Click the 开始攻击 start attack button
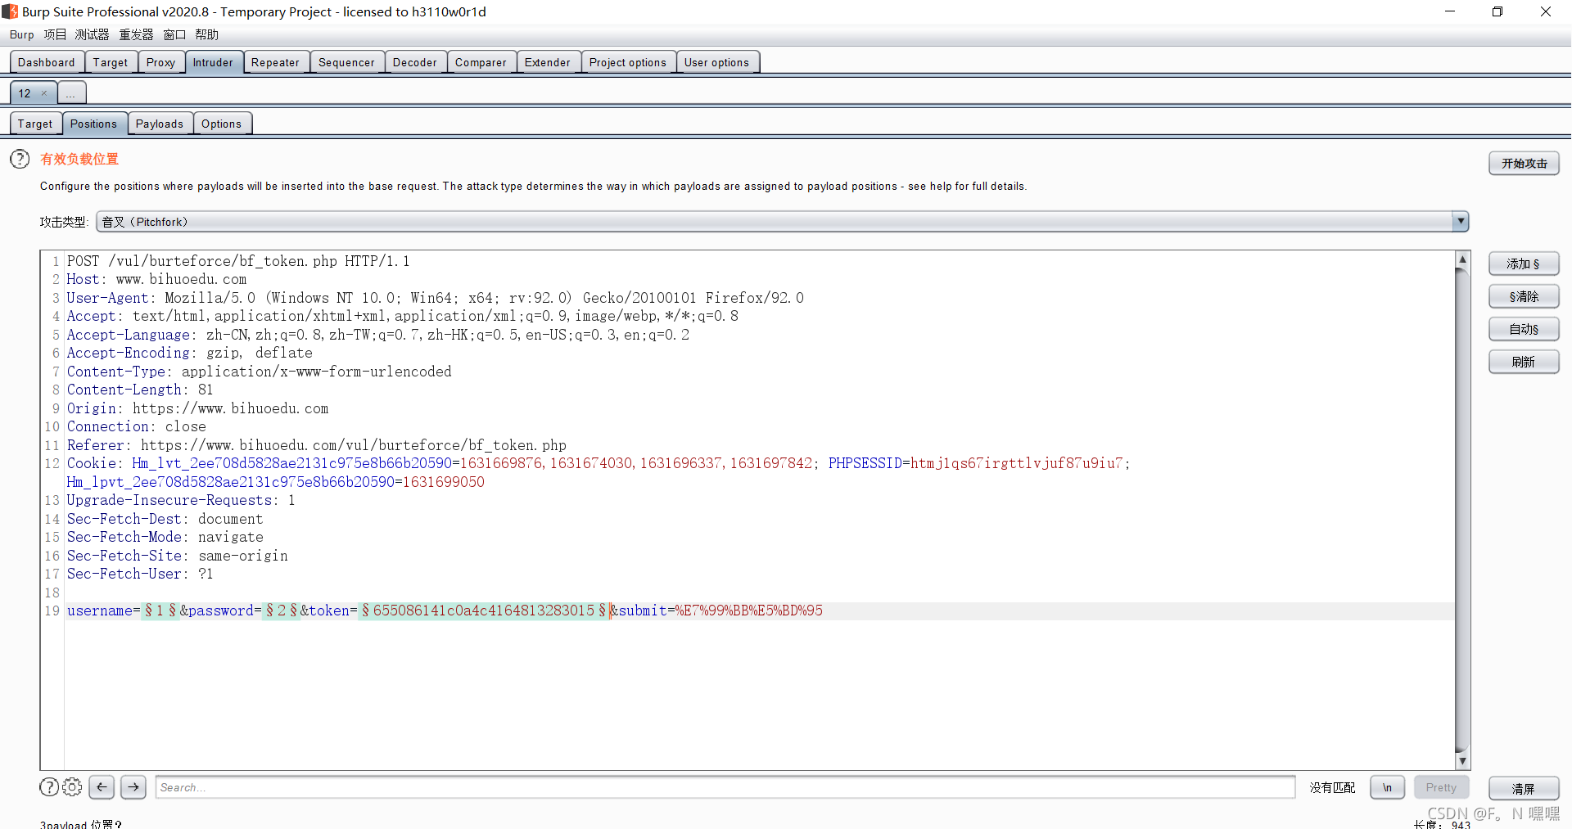1572x829 pixels. click(x=1524, y=164)
